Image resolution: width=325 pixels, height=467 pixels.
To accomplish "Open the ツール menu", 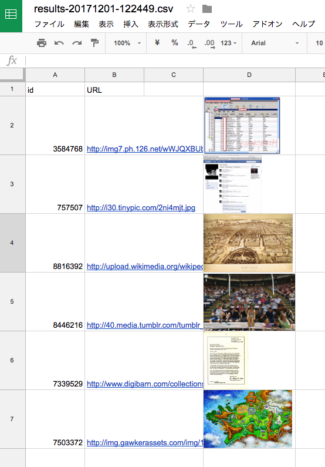I will tap(231, 24).
